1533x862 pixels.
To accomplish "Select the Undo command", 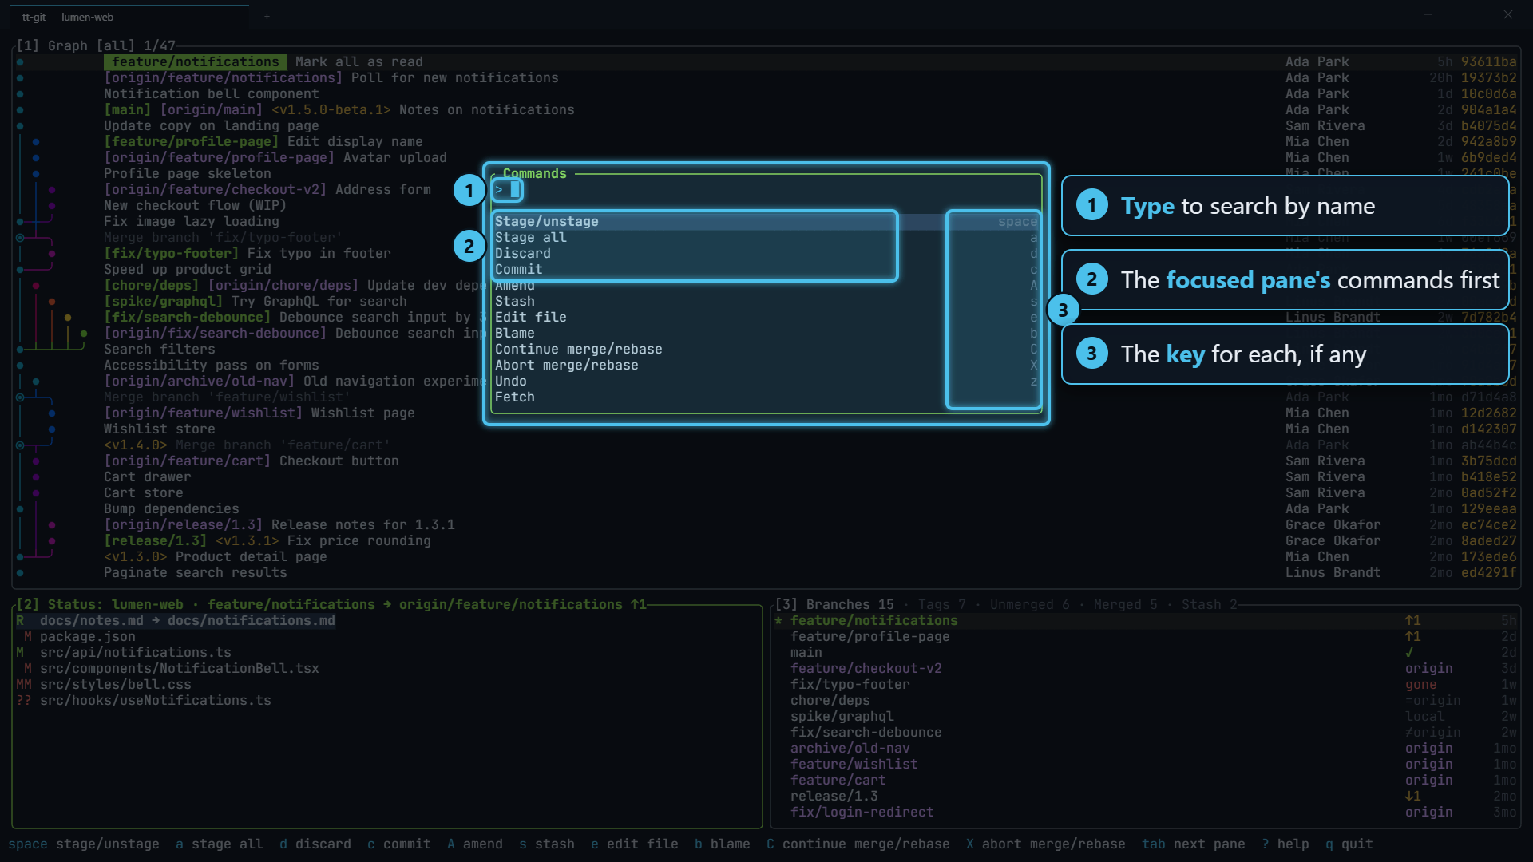I will (x=766, y=382).
